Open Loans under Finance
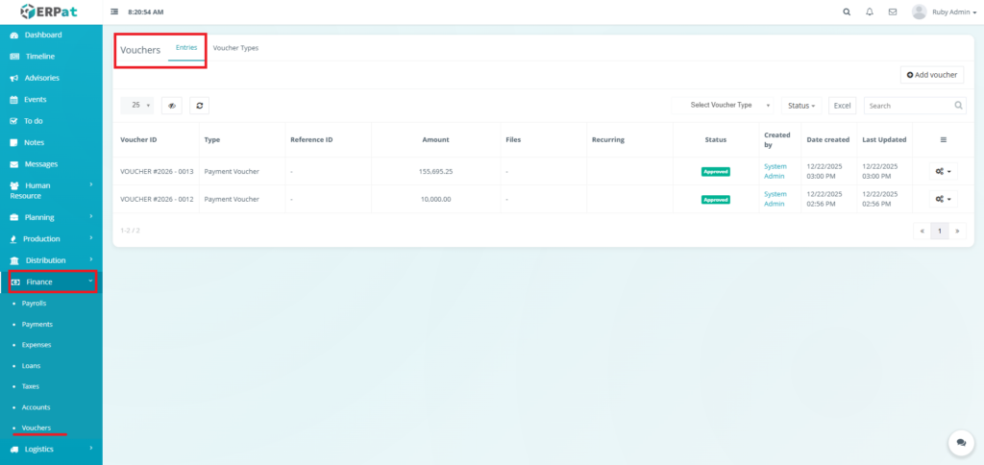Image resolution: width=984 pixels, height=465 pixels. click(x=31, y=366)
